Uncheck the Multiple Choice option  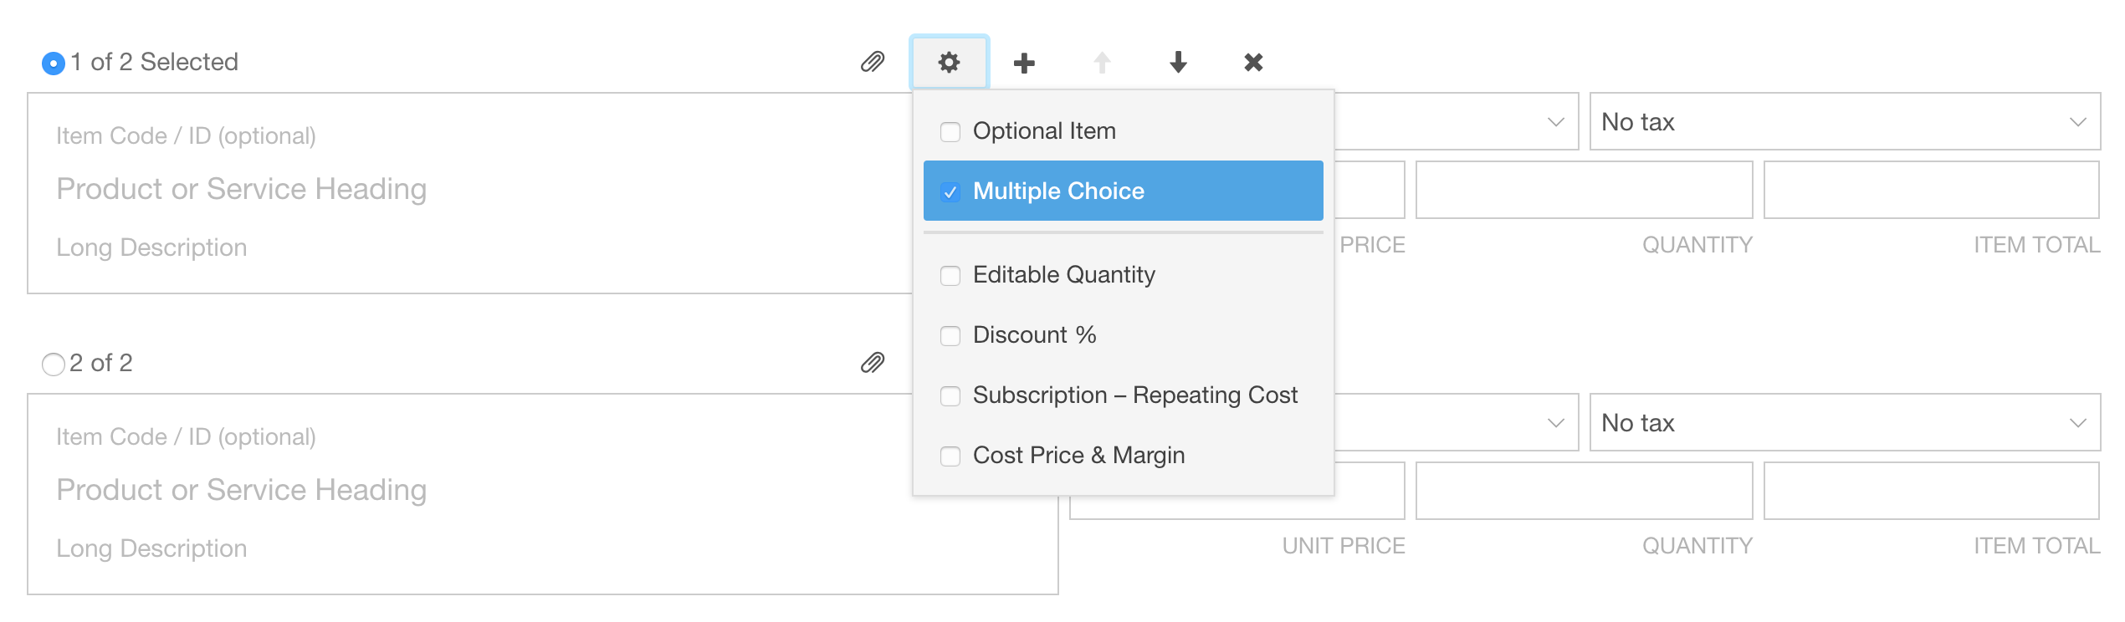pos(1123,191)
